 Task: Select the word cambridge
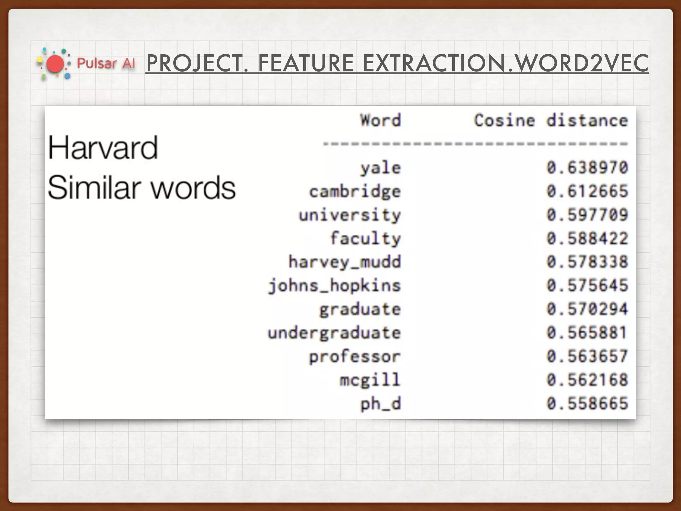click(355, 192)
